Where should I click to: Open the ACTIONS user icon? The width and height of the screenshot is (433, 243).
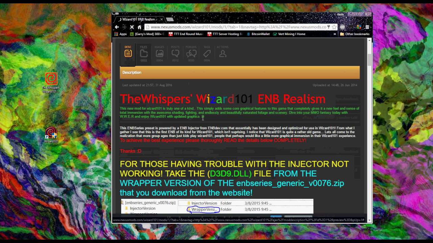(223, 53)
